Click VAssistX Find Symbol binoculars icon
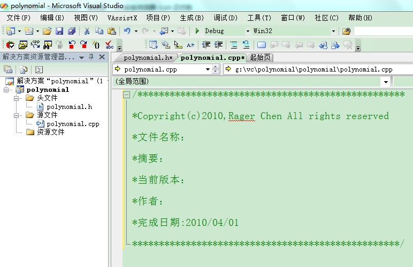This screenshot has width=413, height=267. [x=48, y=45]
